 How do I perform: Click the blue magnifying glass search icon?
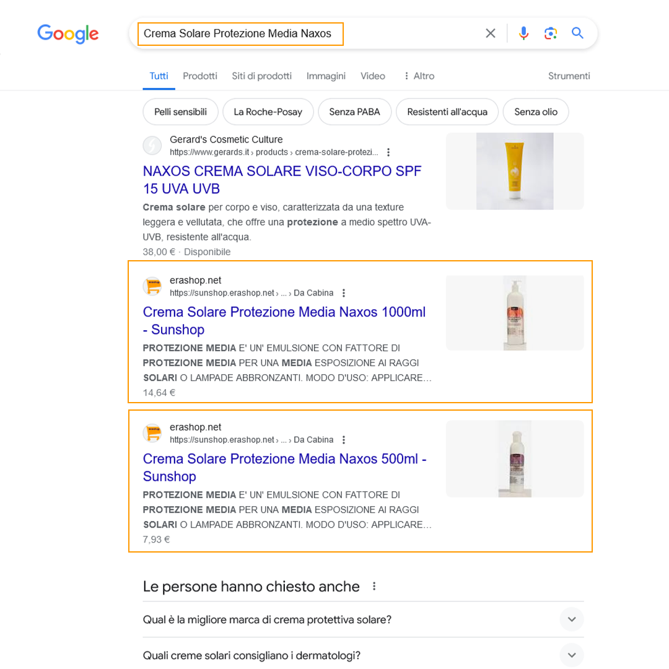[x=577, y=33]
